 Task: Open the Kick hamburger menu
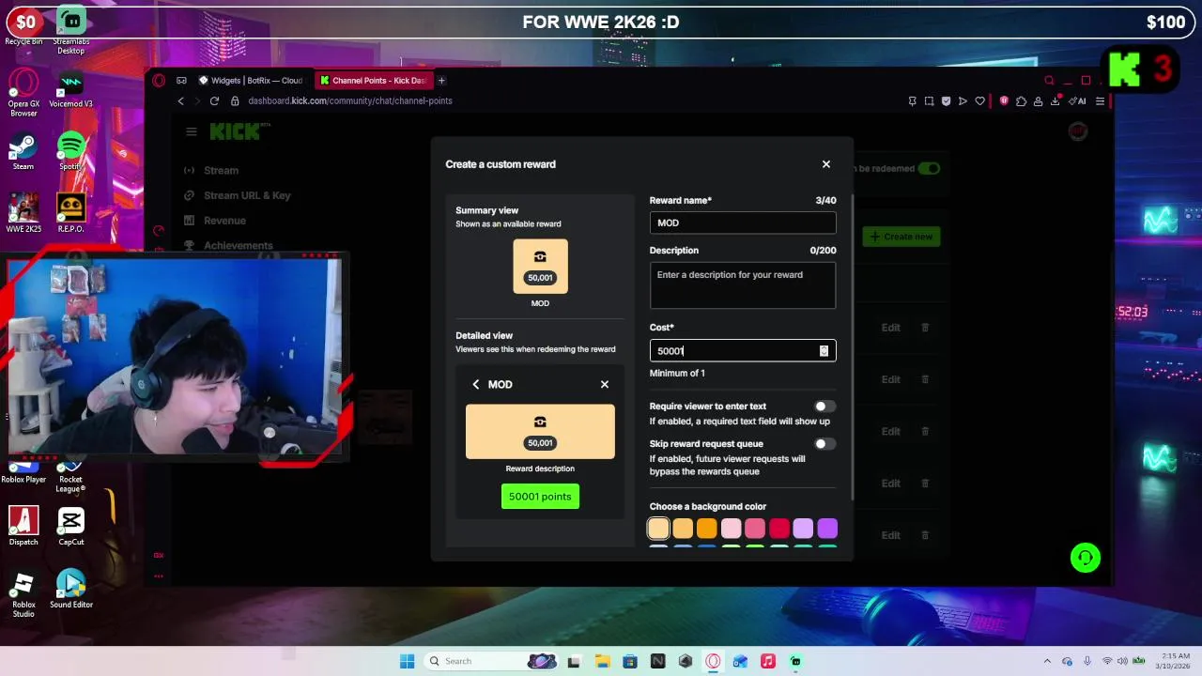coord(192,131)
